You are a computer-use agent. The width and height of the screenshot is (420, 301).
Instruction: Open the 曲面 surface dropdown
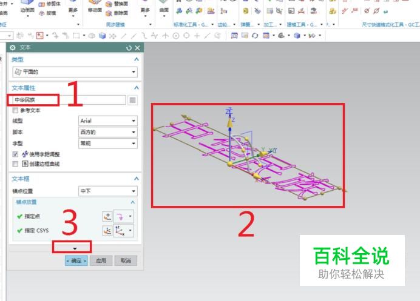[164, 12]
